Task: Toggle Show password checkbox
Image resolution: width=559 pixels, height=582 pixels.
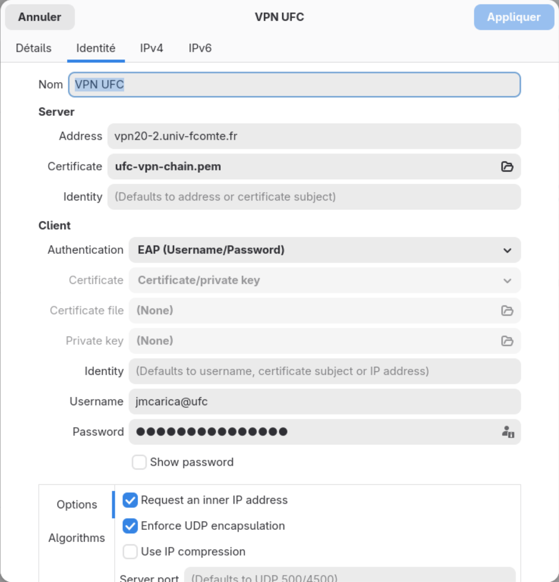Action: coord(139,462)
